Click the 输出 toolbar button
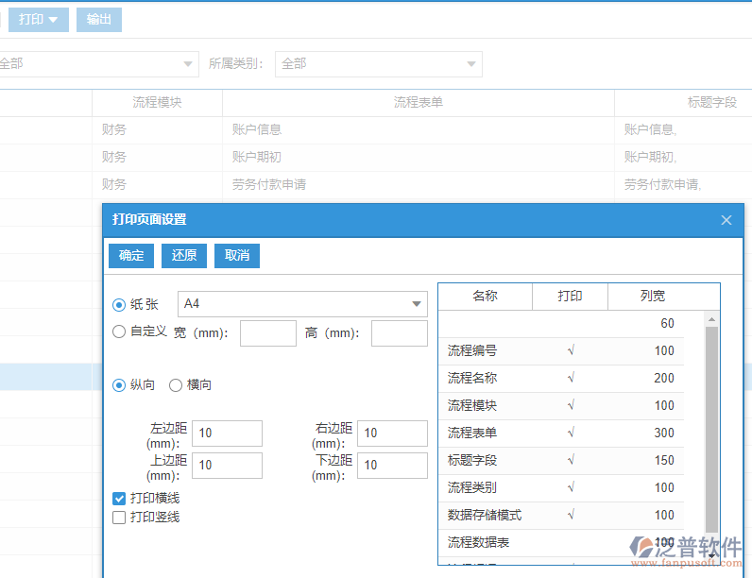Image resolution: width=752 pixels, height=578 pixels. 98,20
